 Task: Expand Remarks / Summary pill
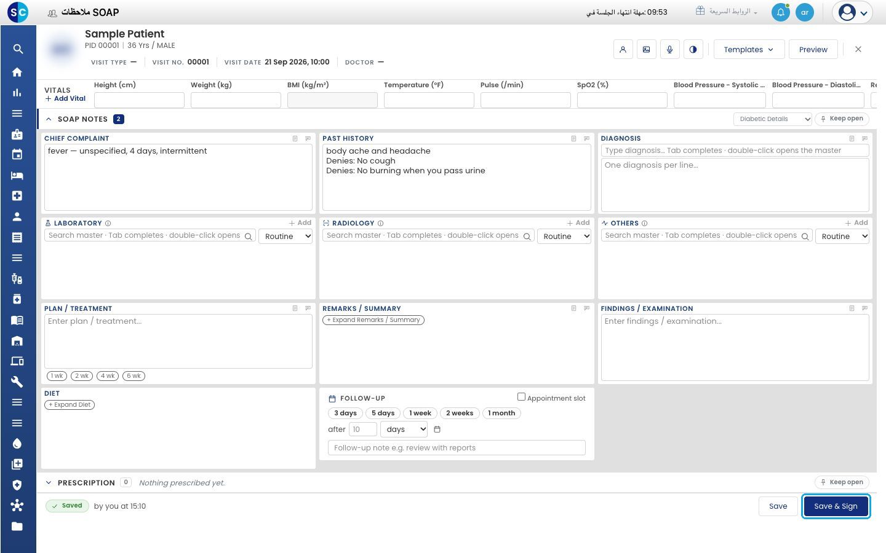[x=373, y=320]
